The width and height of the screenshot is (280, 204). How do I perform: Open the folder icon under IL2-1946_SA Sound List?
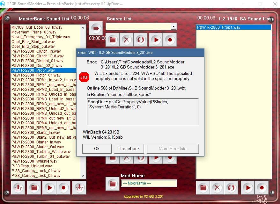pyautogui.click(x=203, y=187)
